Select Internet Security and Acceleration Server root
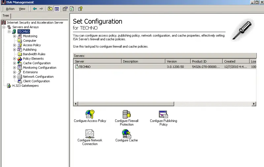264x167 pixels. [35, 22]
